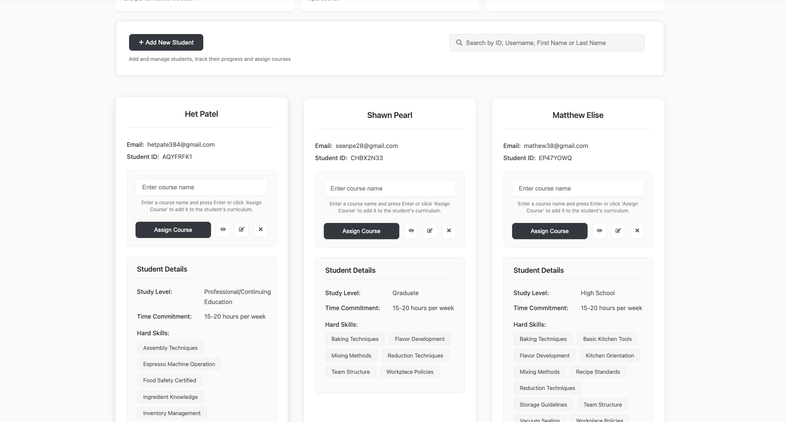The height and width of the screenshot is (422, 786).
Task: Select student ID EP47YOWQ
Action: [x=556, y=158]
